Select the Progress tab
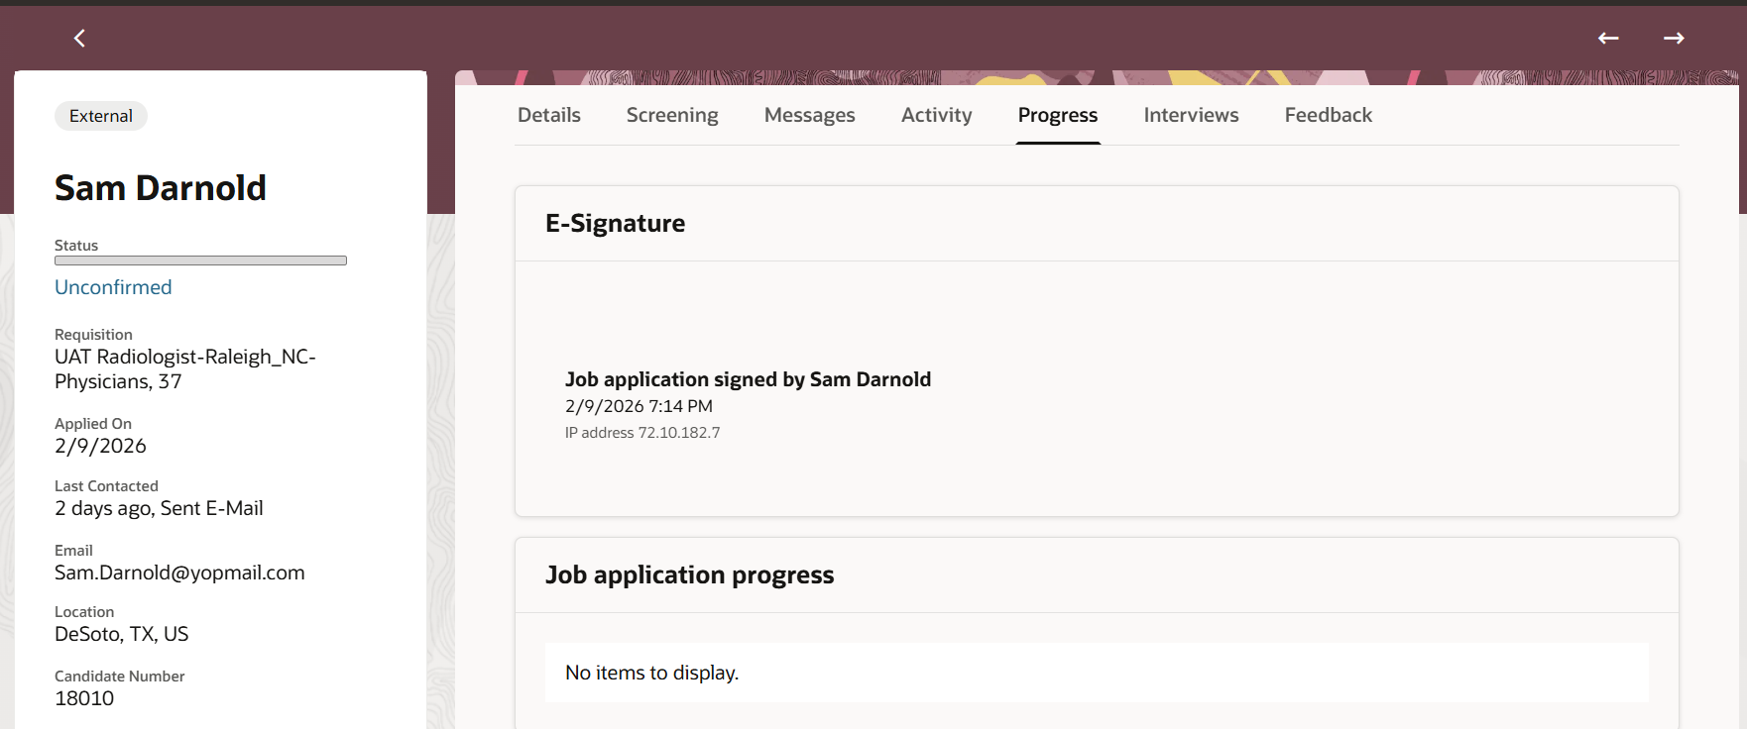1747x729 pixels. [x=1058, y=115]
